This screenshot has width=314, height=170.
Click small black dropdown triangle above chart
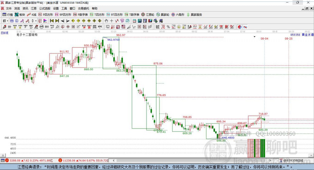[x=255, y=37]
